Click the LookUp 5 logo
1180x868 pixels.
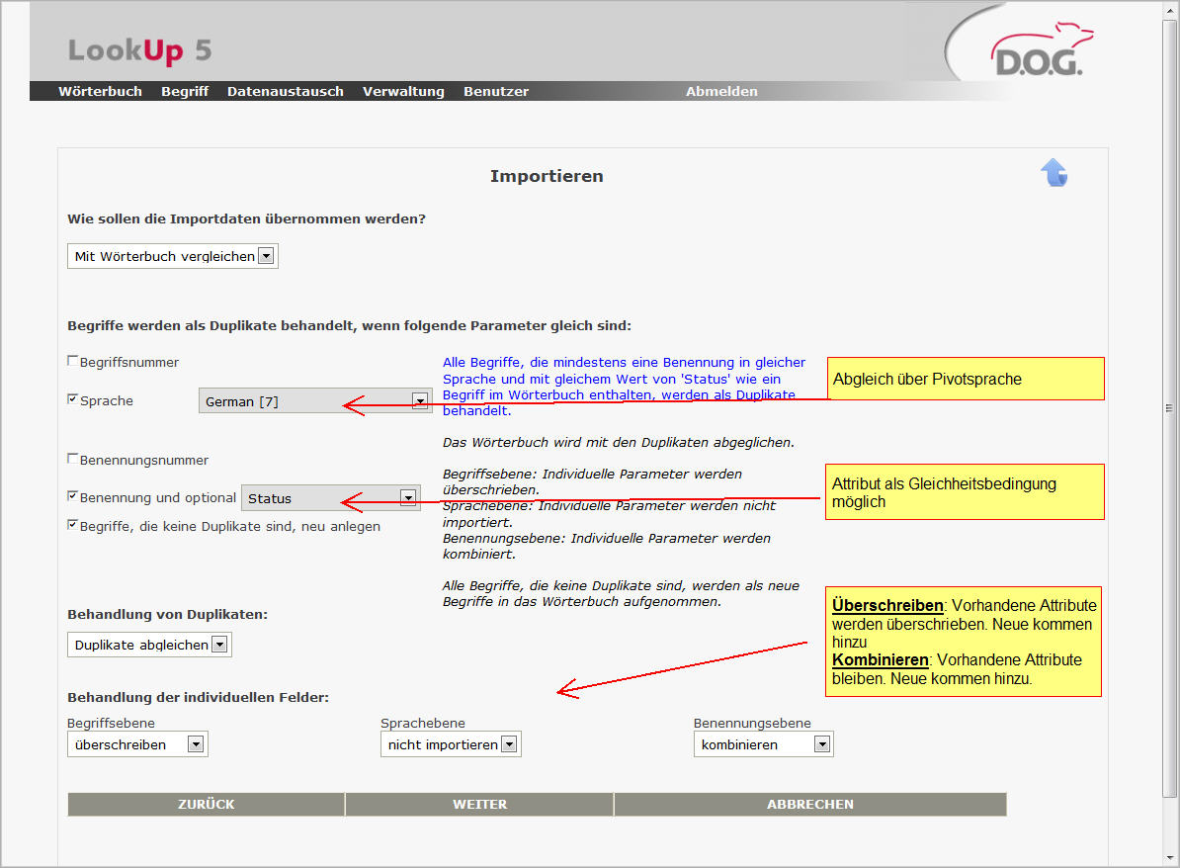[x=140, y=50]
